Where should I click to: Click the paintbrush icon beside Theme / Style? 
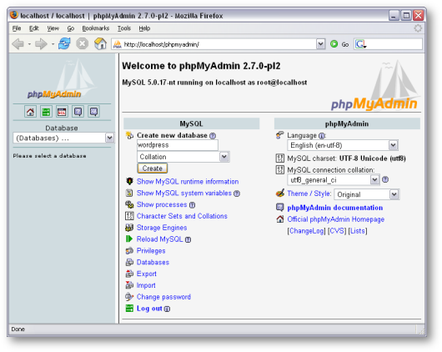coord(280,194)
